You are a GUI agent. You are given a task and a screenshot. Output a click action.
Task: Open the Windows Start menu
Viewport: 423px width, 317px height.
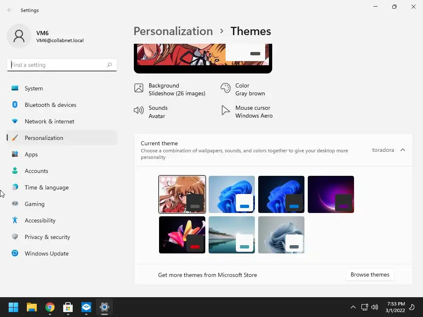point(13,307)
